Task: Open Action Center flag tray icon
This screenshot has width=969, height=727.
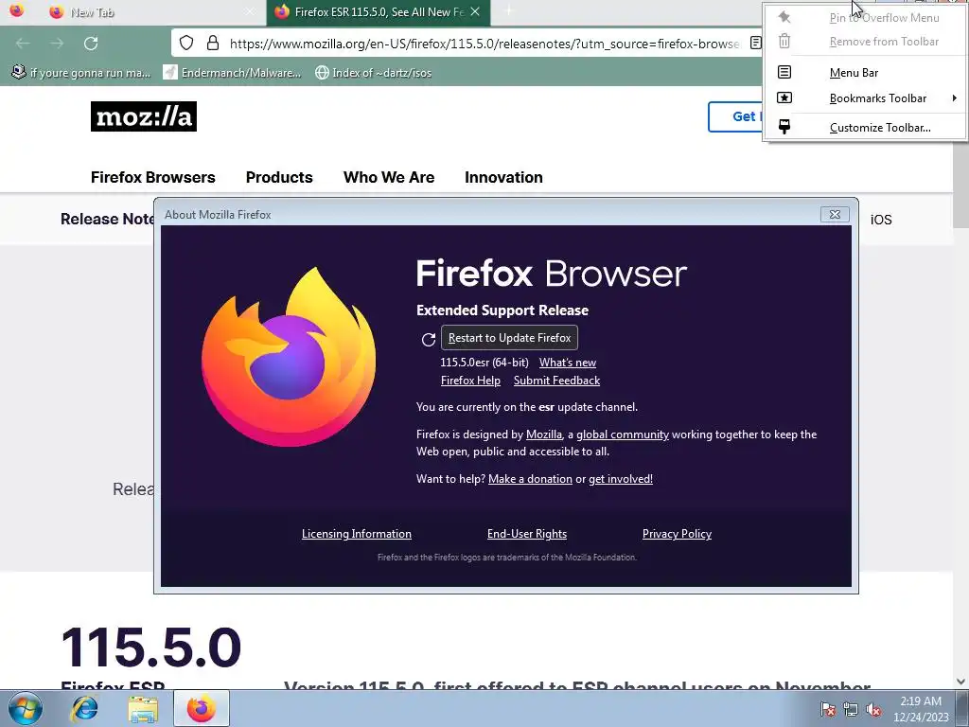Action: click(x=827, y=709)
